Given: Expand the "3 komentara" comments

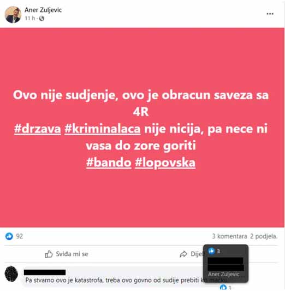Looking at the screenshot, I should click(x=229, y=236).
